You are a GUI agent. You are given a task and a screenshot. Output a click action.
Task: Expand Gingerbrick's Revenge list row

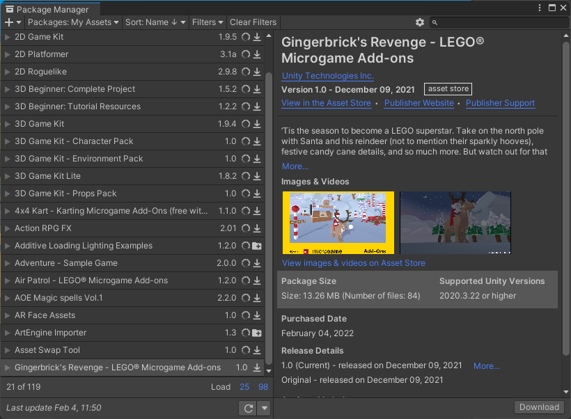coord(7,367)
